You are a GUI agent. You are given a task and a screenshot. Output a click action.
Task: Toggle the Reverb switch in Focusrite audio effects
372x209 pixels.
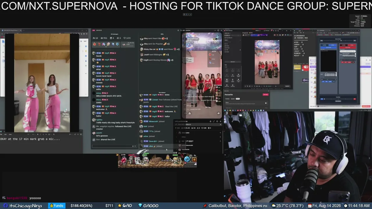[266, 103]
